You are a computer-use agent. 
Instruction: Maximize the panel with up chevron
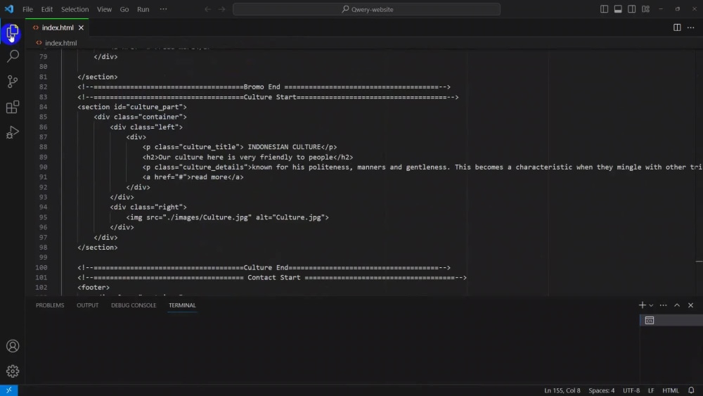click(677, 305)
